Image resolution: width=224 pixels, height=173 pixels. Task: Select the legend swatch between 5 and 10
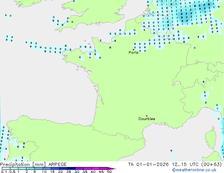pos(39,168)
